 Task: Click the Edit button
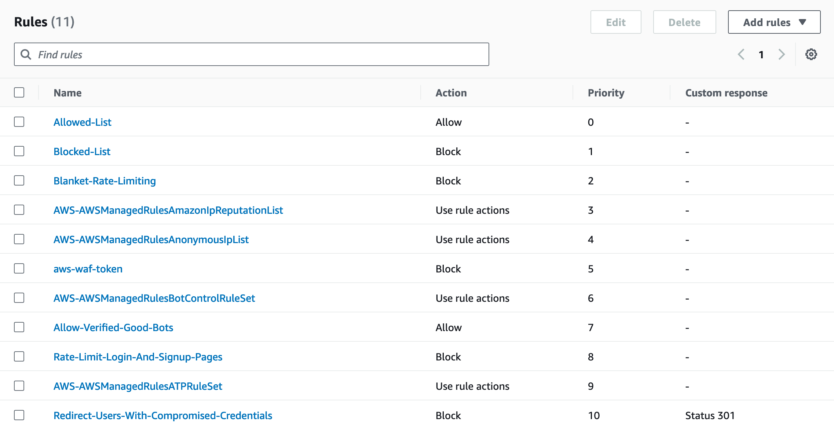coord(616,22)
